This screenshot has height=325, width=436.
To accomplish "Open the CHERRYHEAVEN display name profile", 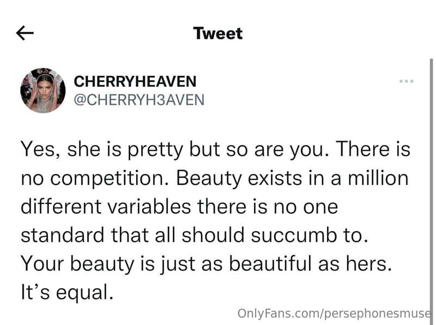I will [135, 81].
